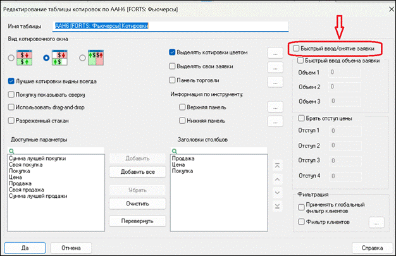Open ellipsis options for 'Верхняя панель'

[x=274, y=107]
